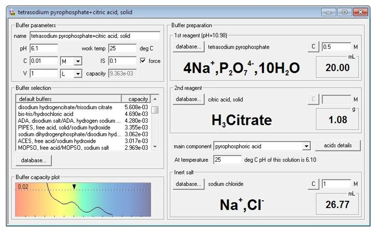Viewport: 376px width, 228px height.
Task: Expand the main component pyrophosphoric acid dropdown
Action: pos(306,146)
